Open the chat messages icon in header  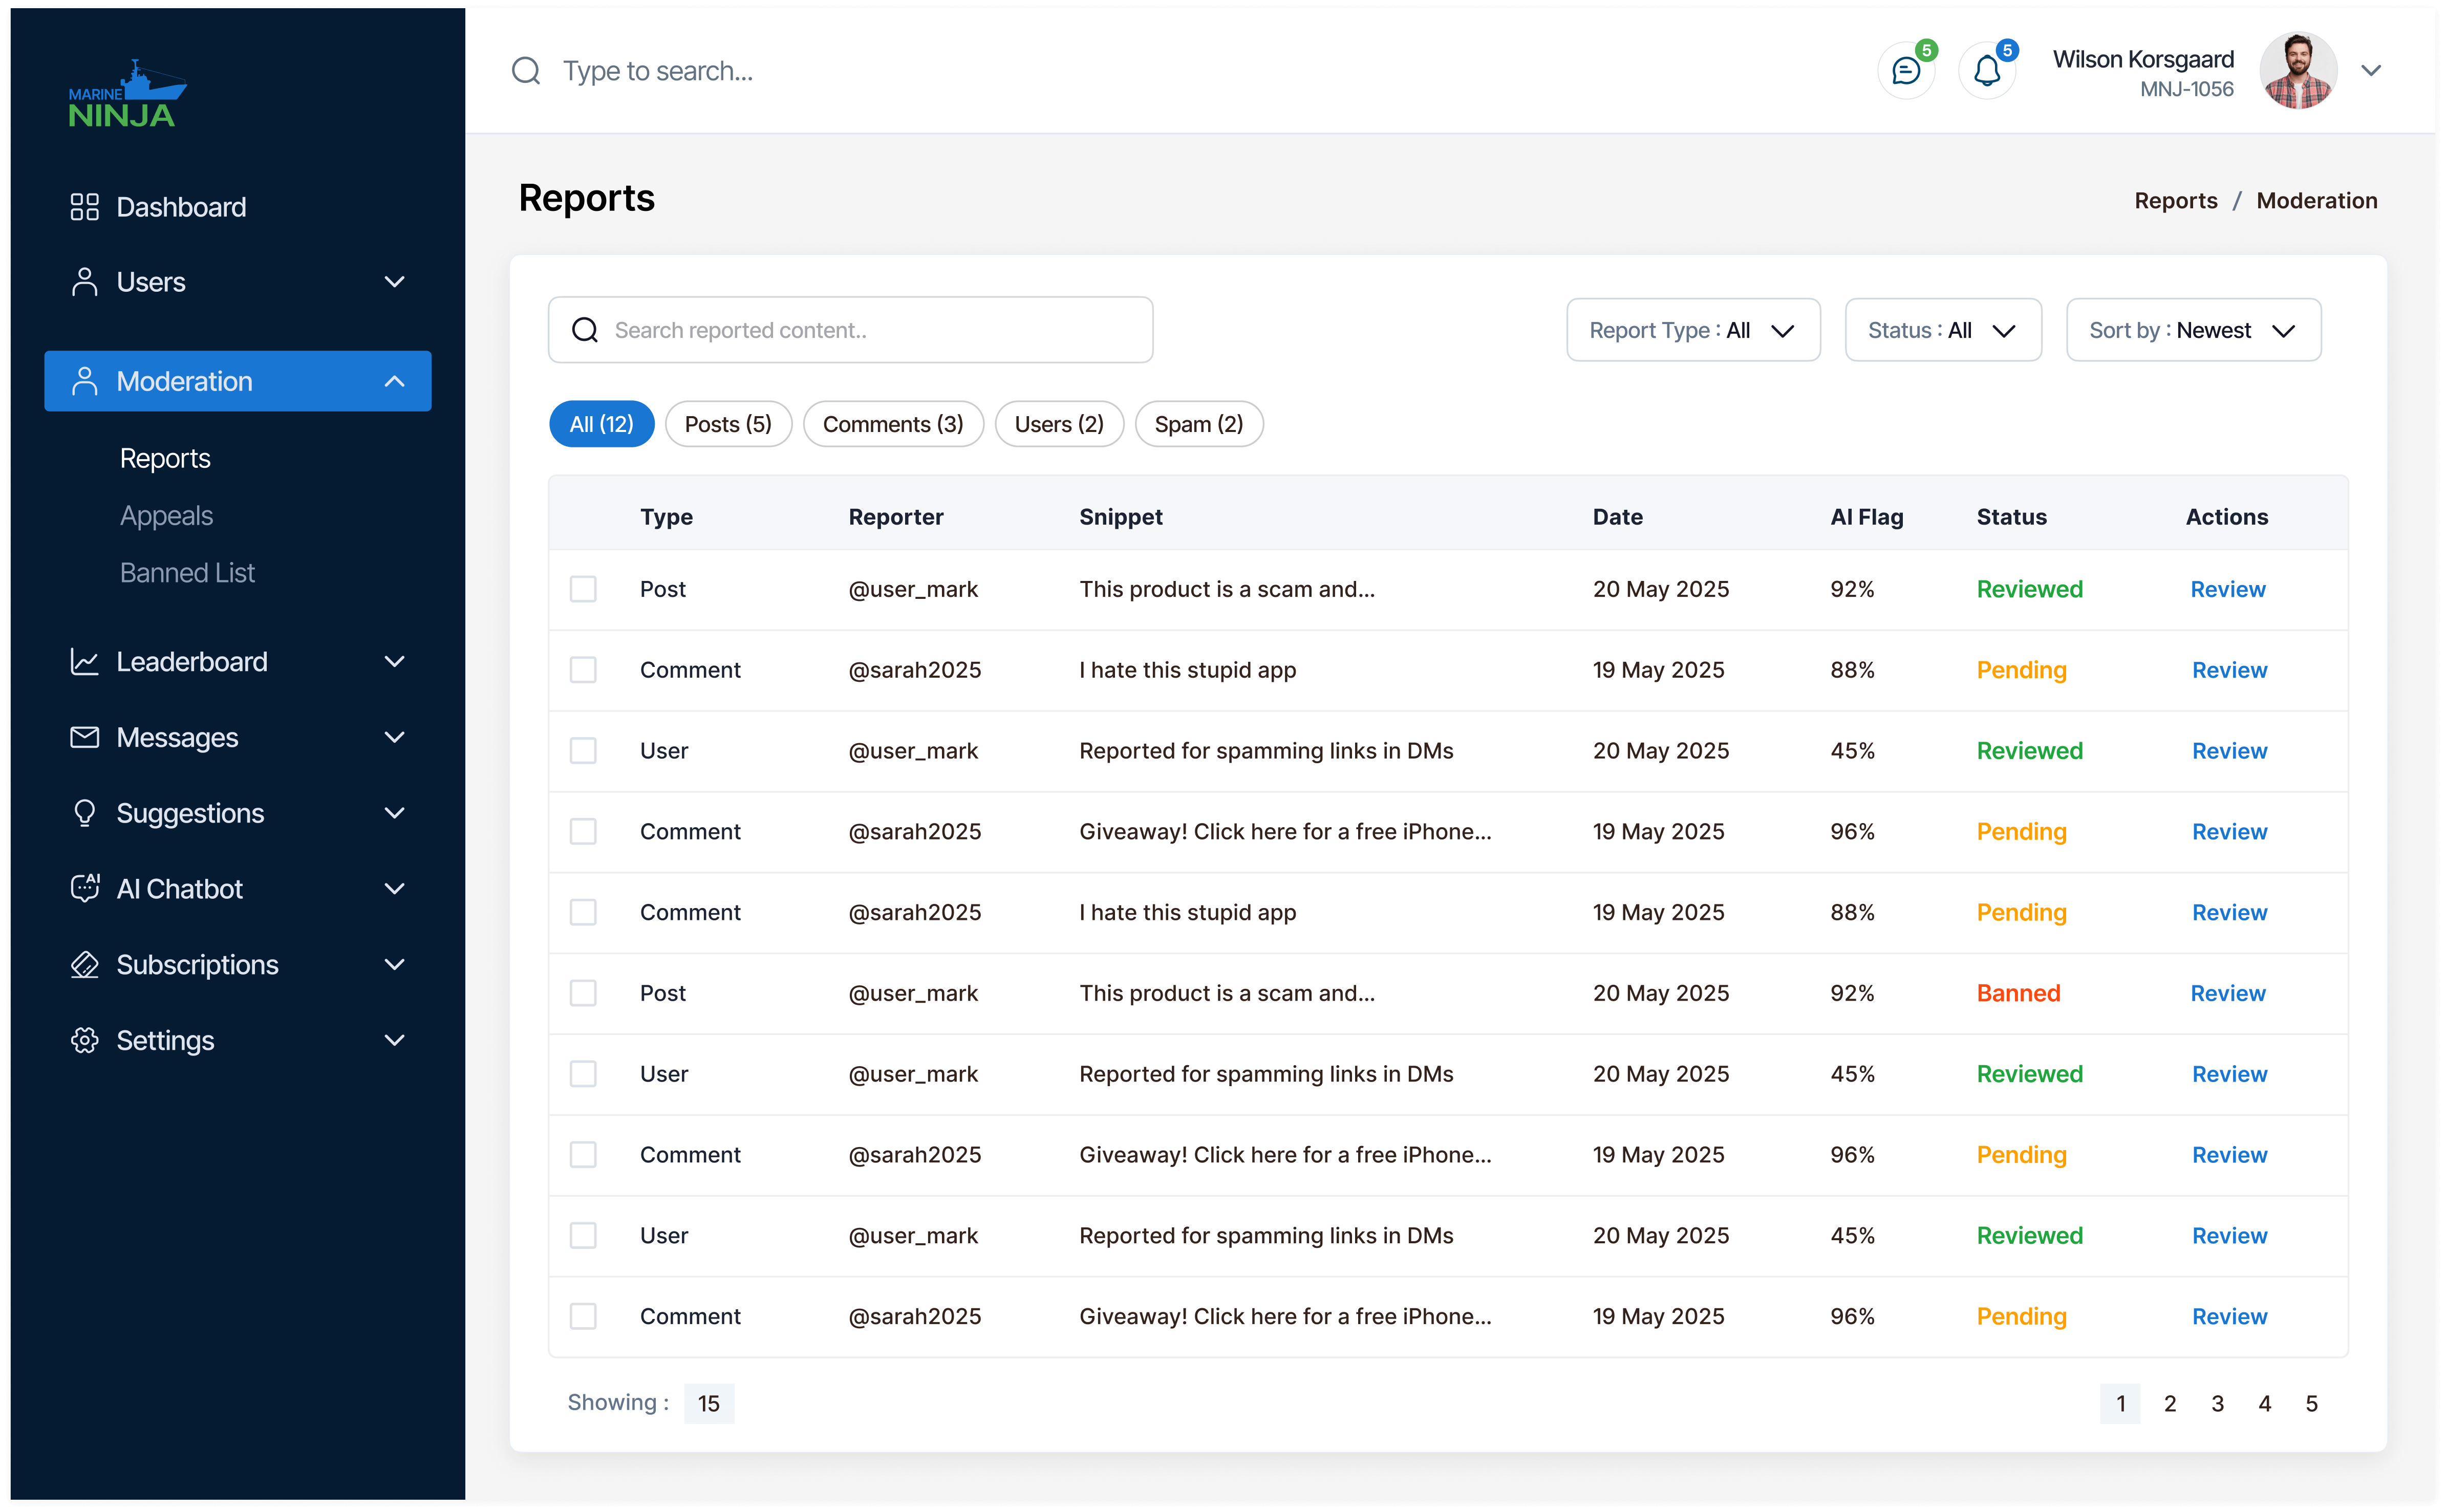(x=1906, y=71)
